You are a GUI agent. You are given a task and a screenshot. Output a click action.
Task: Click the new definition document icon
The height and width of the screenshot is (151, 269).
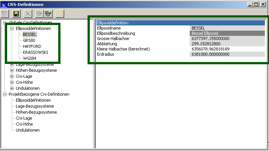point(5,14)
